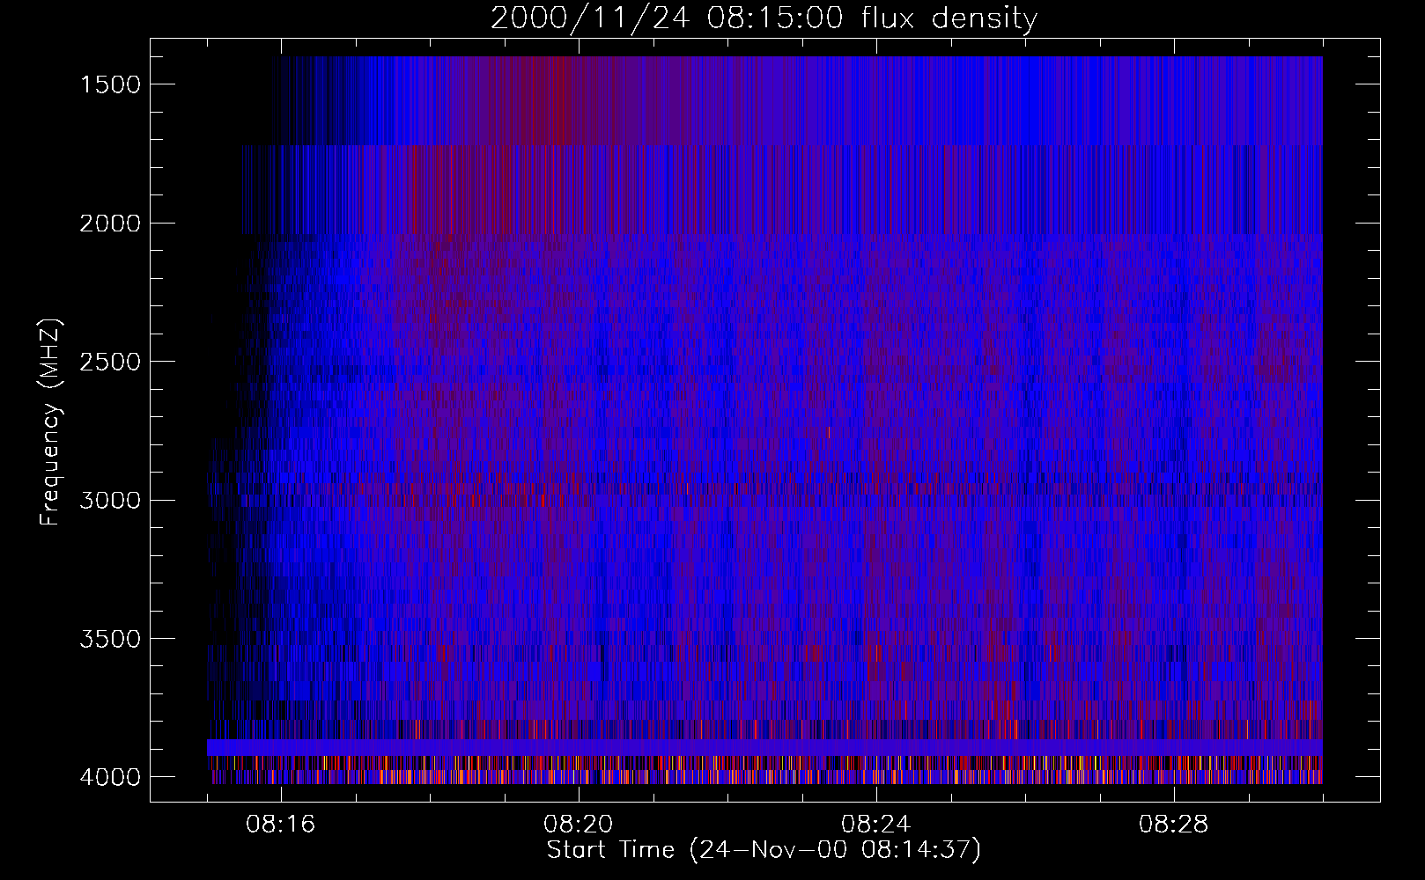1425x880 pixels.
Task: Click the 08:16 time tick label
Action: coord(281,825)
